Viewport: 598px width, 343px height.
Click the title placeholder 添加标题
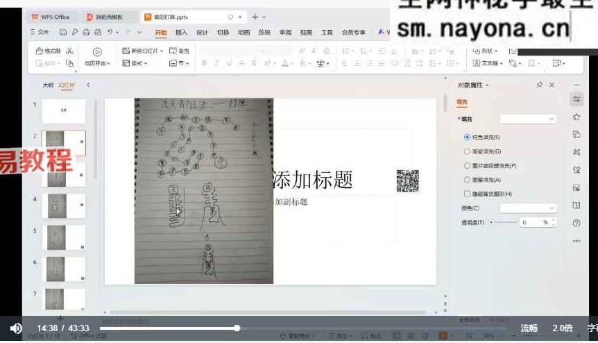click(313, 180)
